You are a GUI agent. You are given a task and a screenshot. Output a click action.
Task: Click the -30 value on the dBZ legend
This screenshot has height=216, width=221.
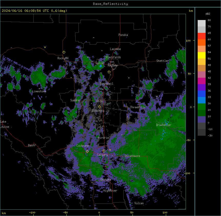point(210,135)
